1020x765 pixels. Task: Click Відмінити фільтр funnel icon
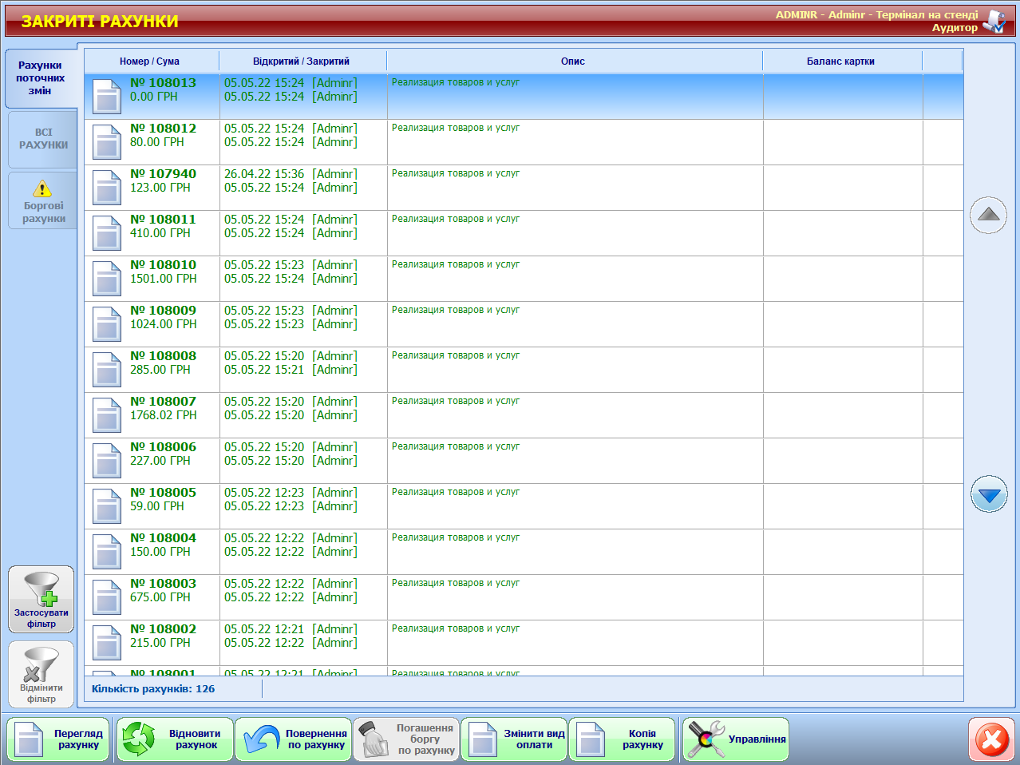click(x=42, y=664)
